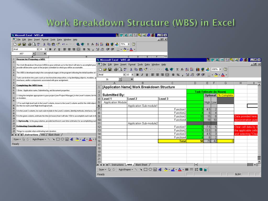Image resolution: width=268 pixels, height=201 pixels.
Task: Click Save icon in back Excel window
Action: [x=24, y=44]
